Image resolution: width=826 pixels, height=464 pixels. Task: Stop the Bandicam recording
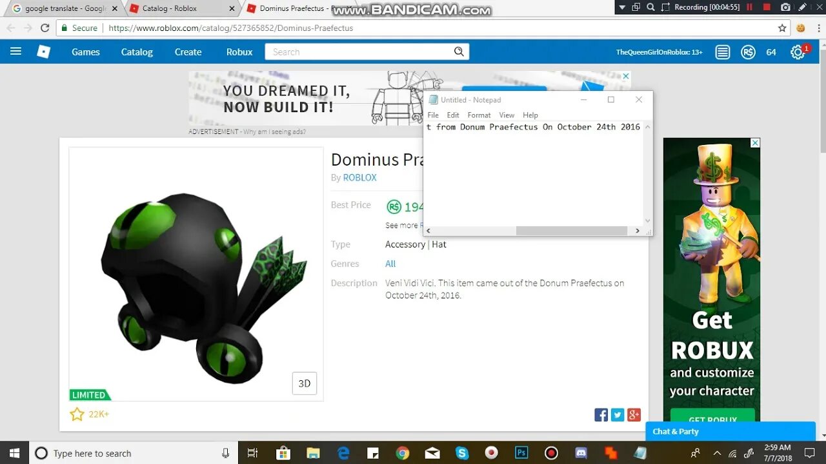click(767, 7)
